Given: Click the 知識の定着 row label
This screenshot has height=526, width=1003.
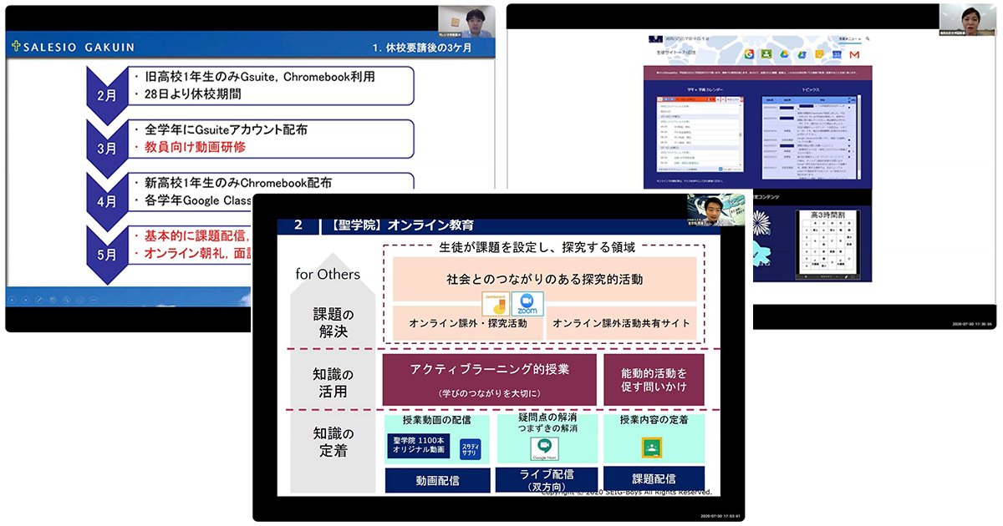Looking at the screenshot, I should (x=332, y=443).
